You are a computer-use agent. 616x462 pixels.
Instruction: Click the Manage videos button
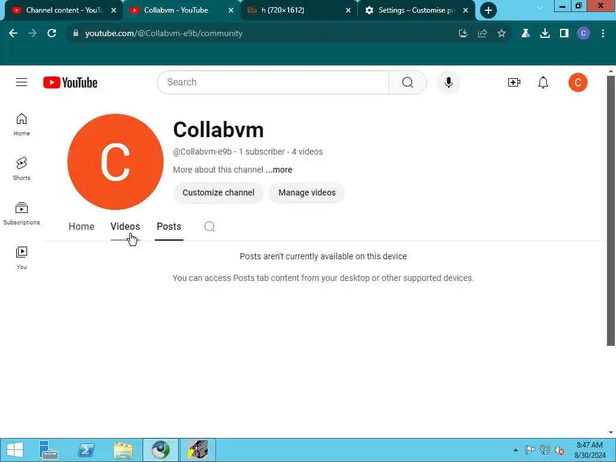click(307, 192)
